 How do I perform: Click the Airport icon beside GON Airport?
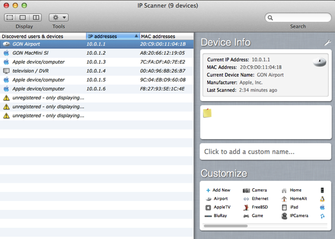coord(6,44)
